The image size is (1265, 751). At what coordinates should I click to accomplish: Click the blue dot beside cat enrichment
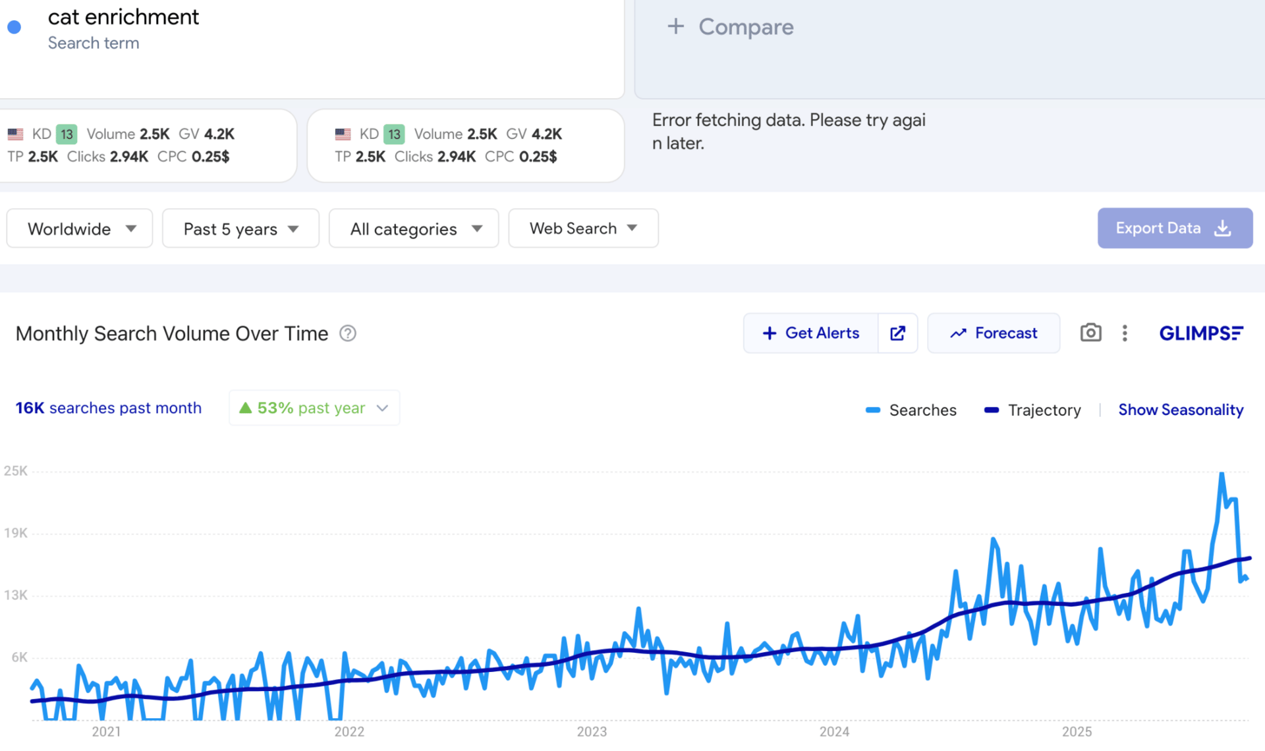14,27
